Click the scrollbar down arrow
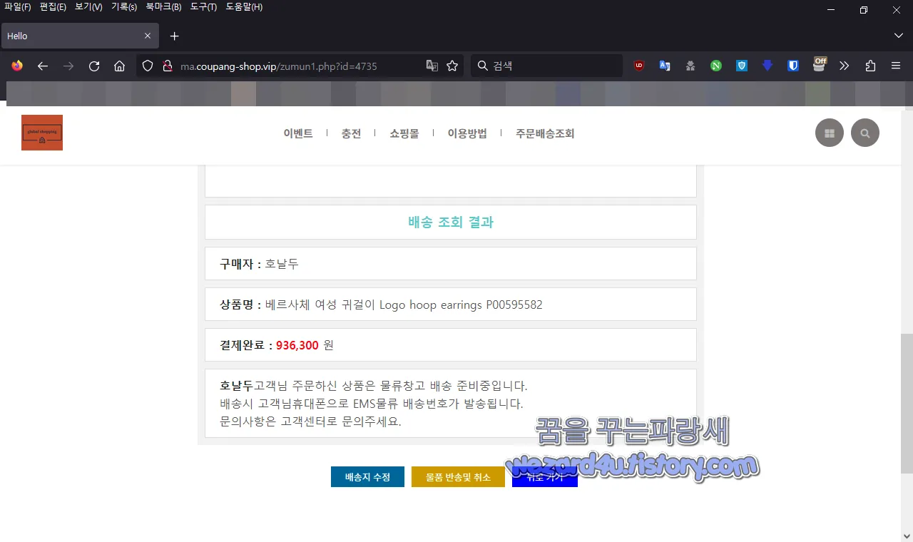Screen dimensions: 913x542 [x=907, y=535]
